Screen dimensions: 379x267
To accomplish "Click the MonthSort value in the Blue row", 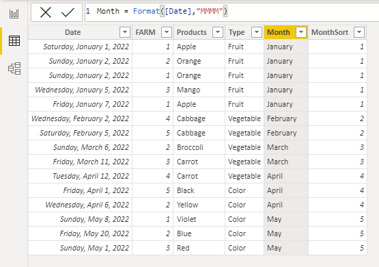I will tap(337, 233).
